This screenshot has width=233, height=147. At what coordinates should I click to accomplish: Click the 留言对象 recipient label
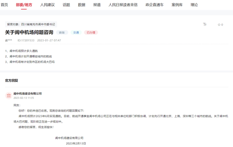31,24
